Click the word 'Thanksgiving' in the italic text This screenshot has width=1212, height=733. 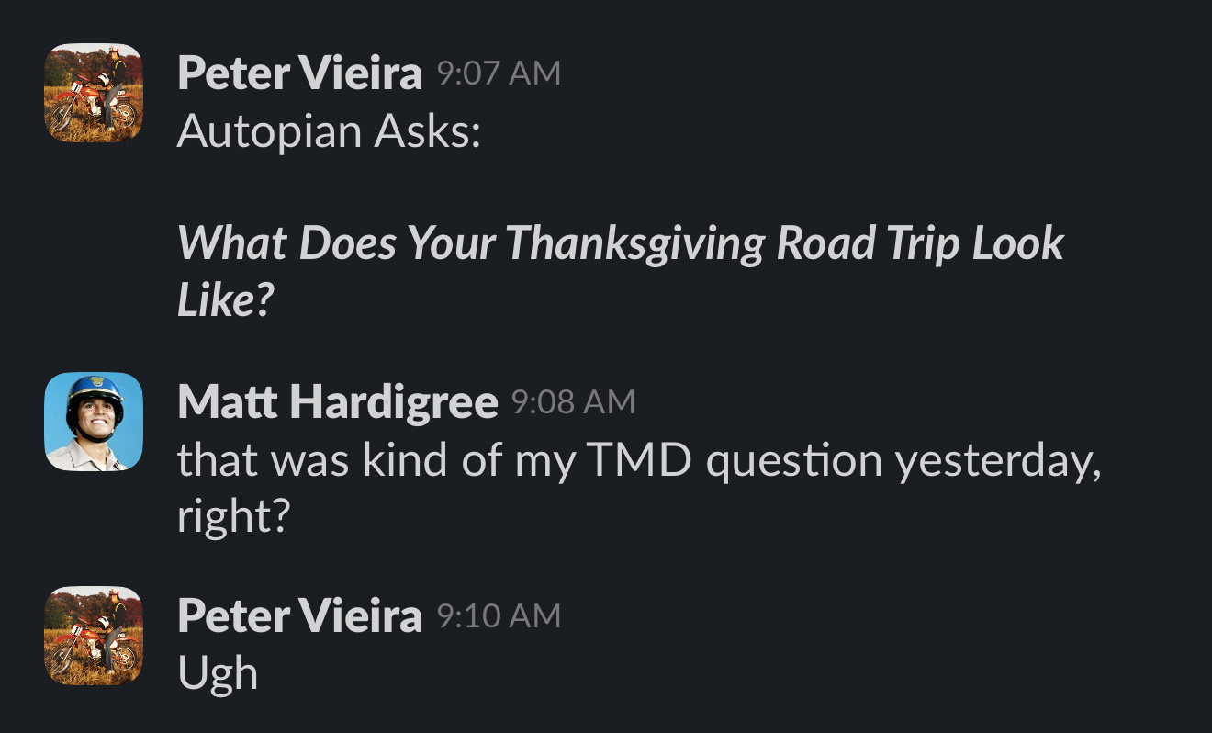(x=634, y=244)
